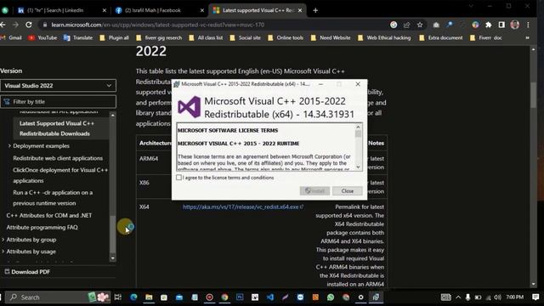Close the Facebook tab

point(202,10)
